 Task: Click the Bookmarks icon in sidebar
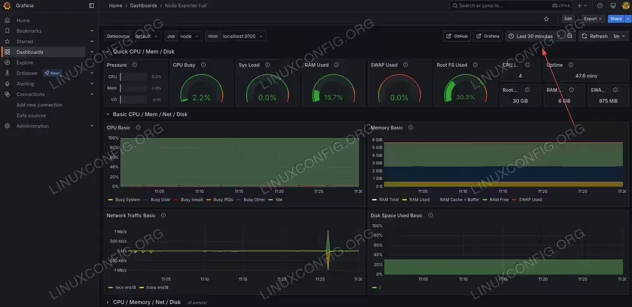pos(7,31)
